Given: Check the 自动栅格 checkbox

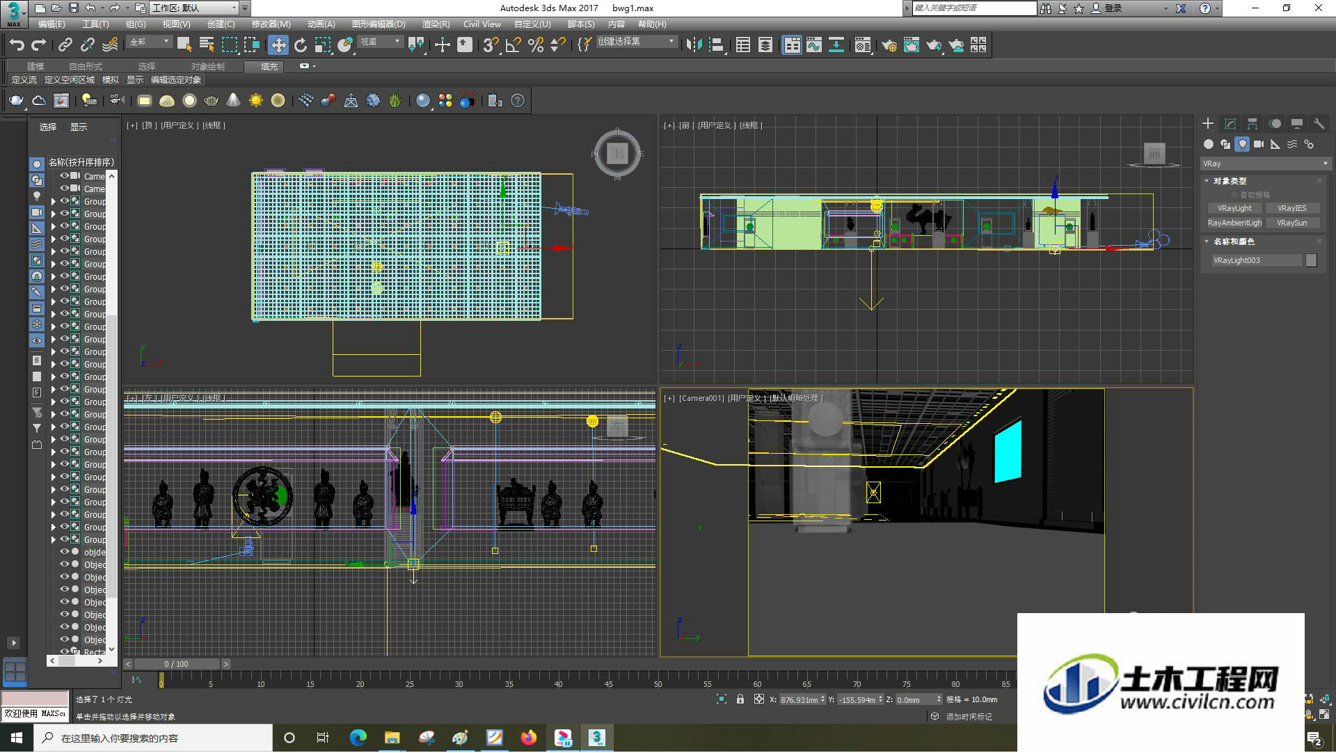Looking at the screenshot, I should coord(1234,196).
